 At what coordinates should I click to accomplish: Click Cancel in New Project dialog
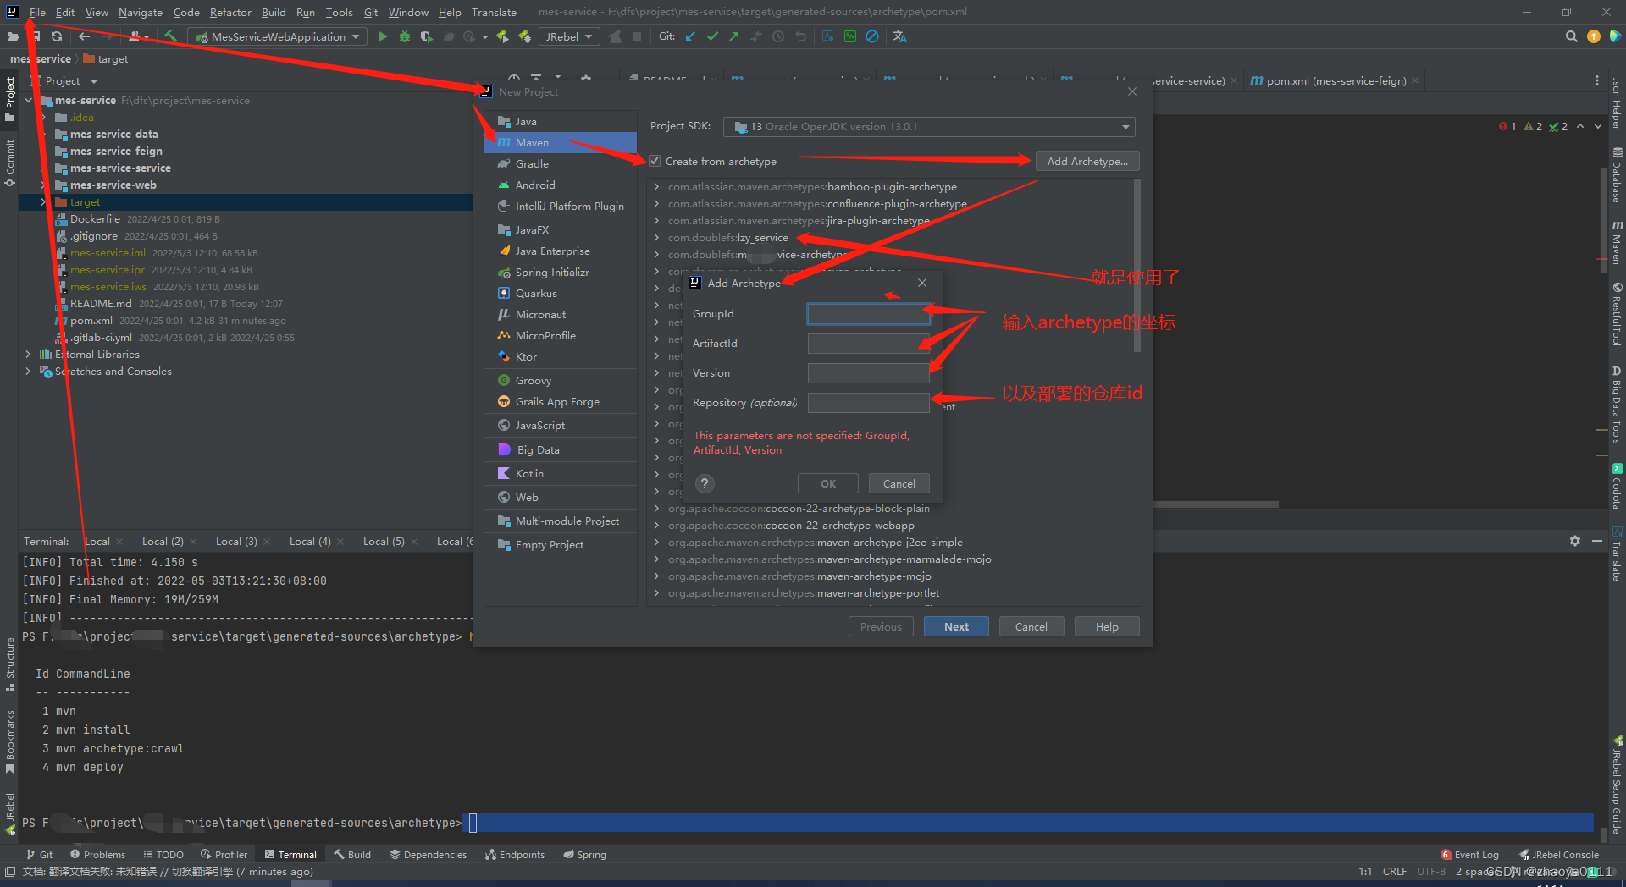click(1031, 626)
